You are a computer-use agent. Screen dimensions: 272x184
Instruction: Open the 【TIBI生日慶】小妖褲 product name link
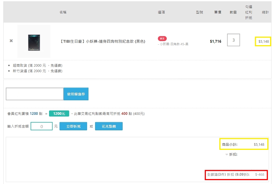[x=102, y=42]
